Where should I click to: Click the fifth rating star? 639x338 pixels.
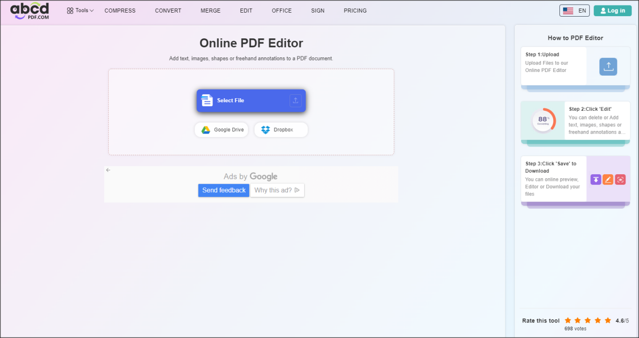click(x=607, y=320)
